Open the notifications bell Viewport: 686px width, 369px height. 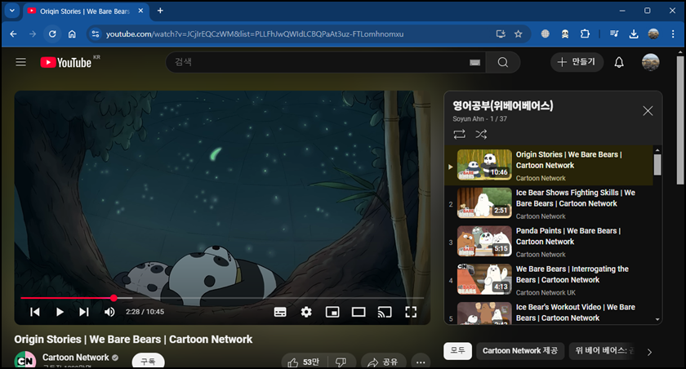click(x=619, y=63)
